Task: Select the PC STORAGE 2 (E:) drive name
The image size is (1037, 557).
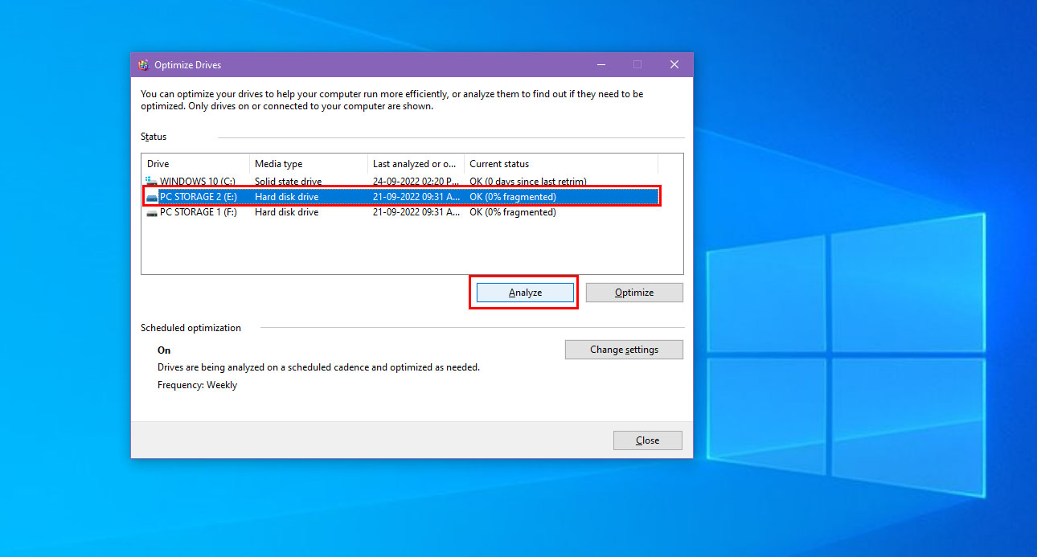Action: click(x=199, y=197)
